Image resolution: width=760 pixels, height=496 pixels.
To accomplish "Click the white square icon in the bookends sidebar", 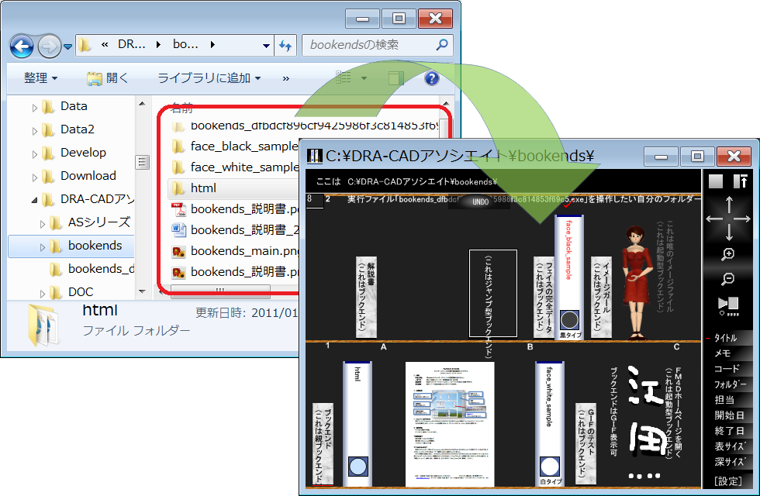I will click(715, 181).
